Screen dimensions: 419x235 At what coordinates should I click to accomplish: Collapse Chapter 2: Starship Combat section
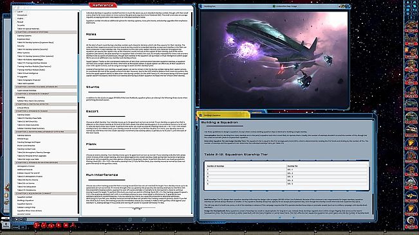[x=46, y=94]
